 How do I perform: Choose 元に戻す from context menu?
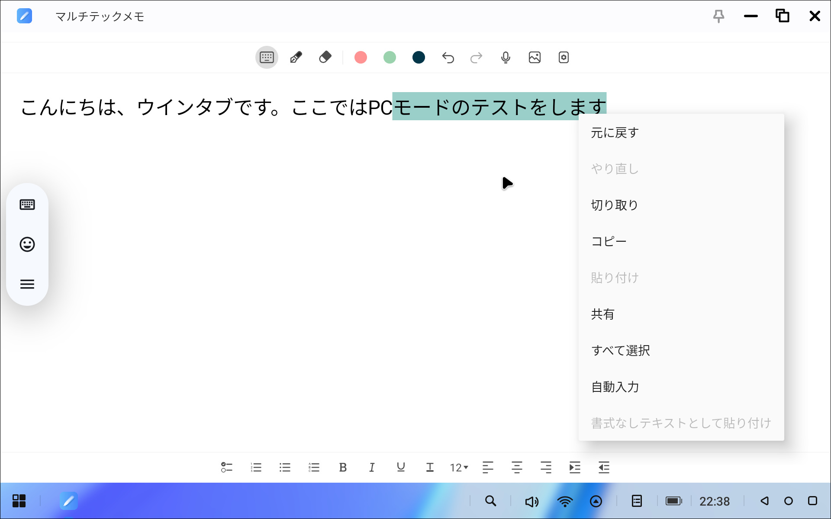pyautogui.click(x=681, y=133)
